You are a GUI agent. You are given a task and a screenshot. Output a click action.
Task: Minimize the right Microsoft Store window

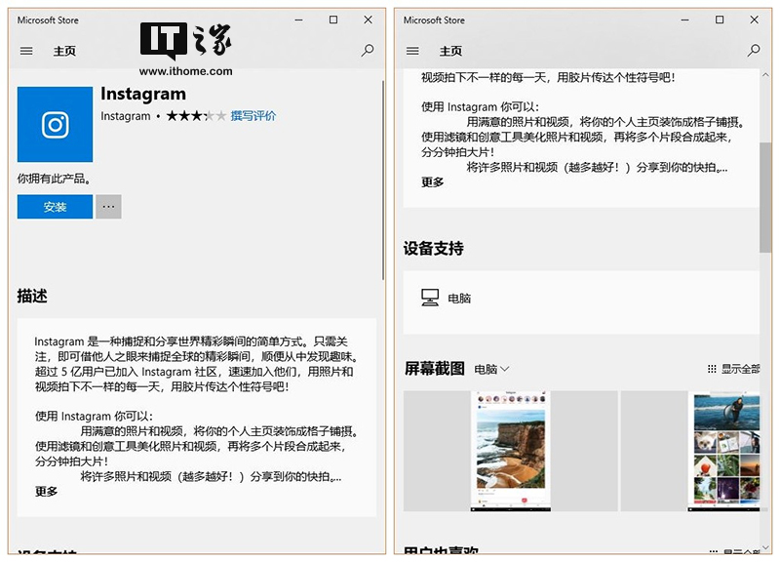685,20
